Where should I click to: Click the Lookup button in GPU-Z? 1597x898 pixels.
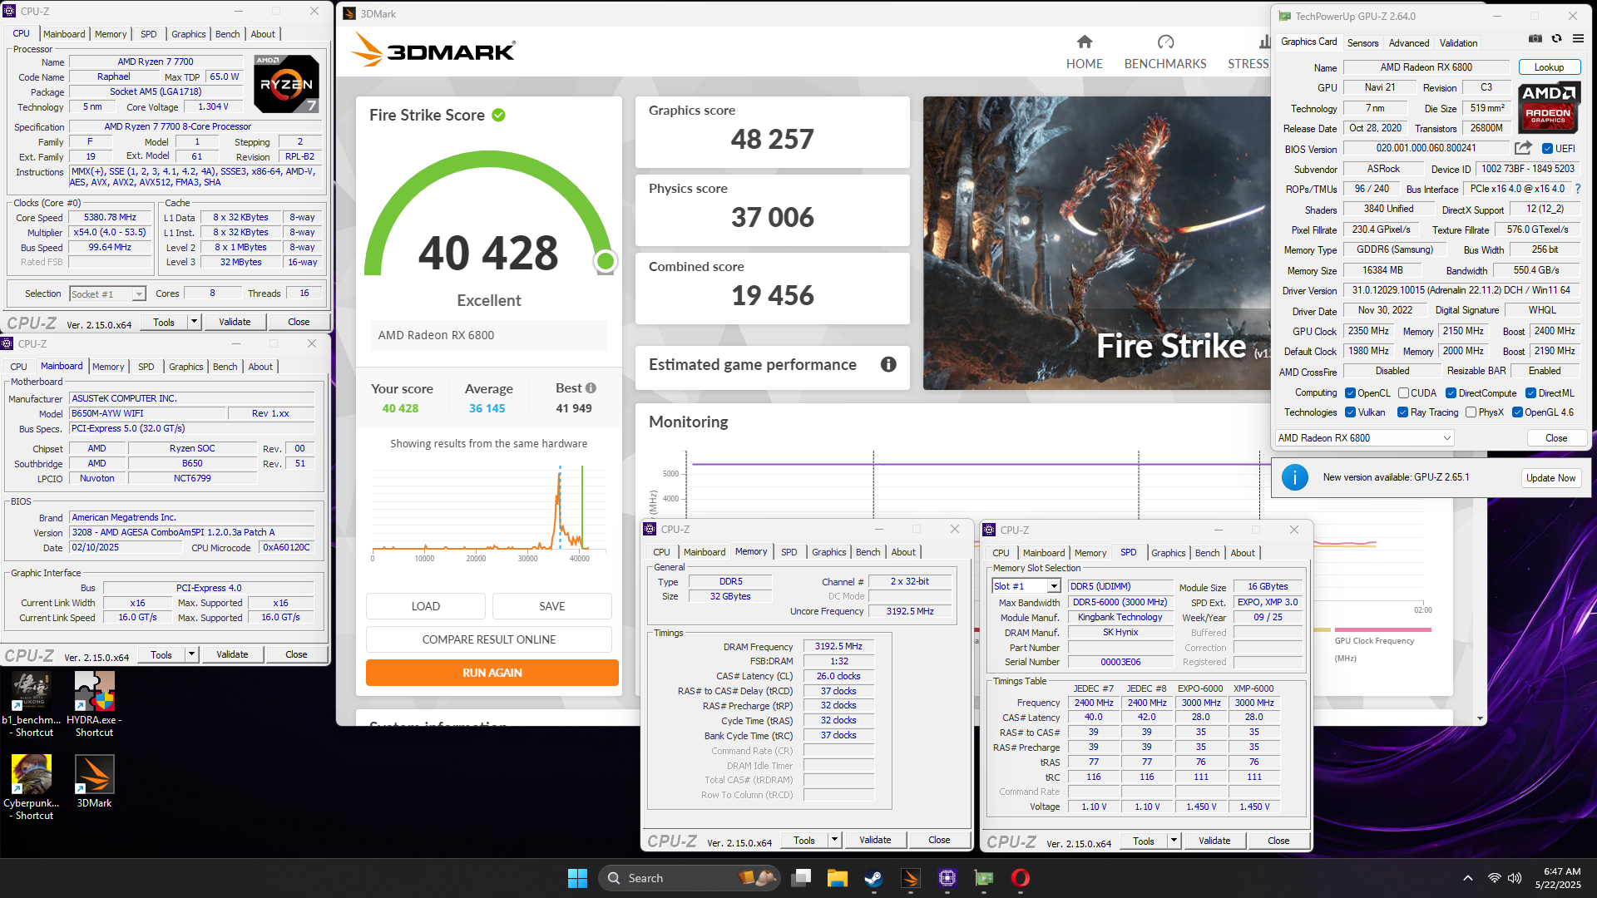pos(1549,67)
